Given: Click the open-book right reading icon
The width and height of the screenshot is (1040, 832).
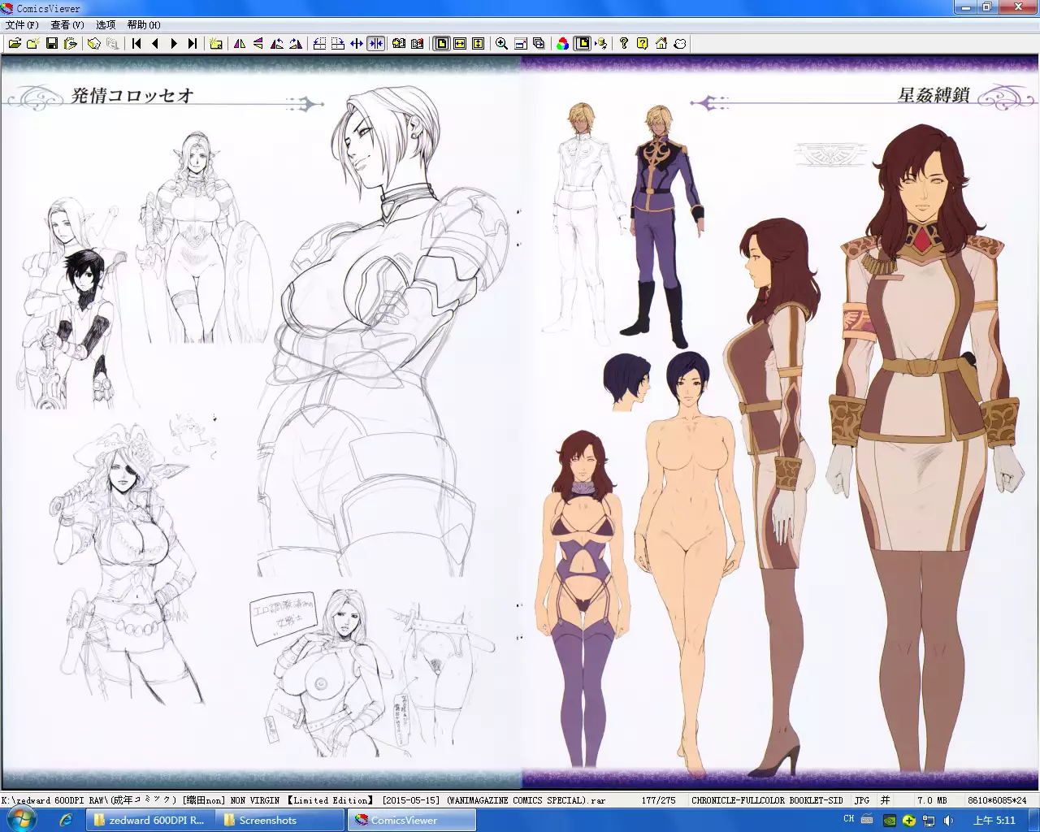Looking at the screenshot, I should tap(418, 44).
